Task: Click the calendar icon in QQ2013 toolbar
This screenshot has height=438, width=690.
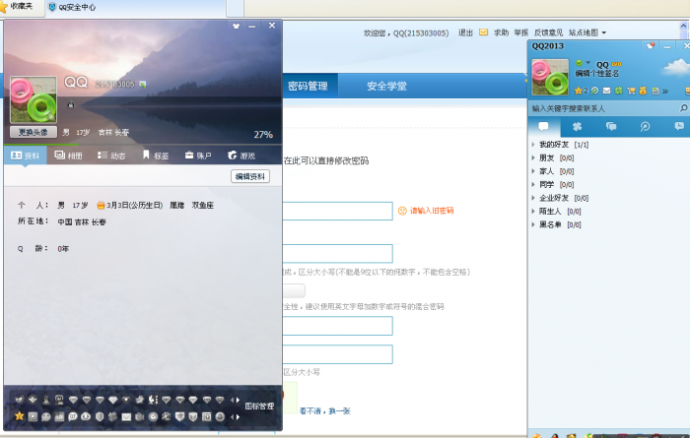Action: pos(655,91)
